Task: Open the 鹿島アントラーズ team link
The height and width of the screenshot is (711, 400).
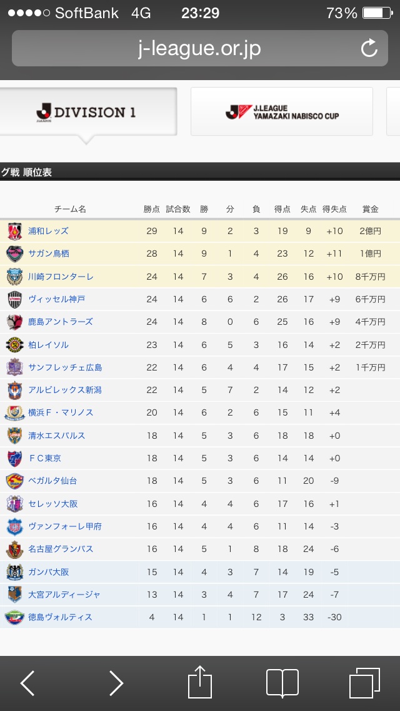Action: pyautogui.click(x=61, y=322)
